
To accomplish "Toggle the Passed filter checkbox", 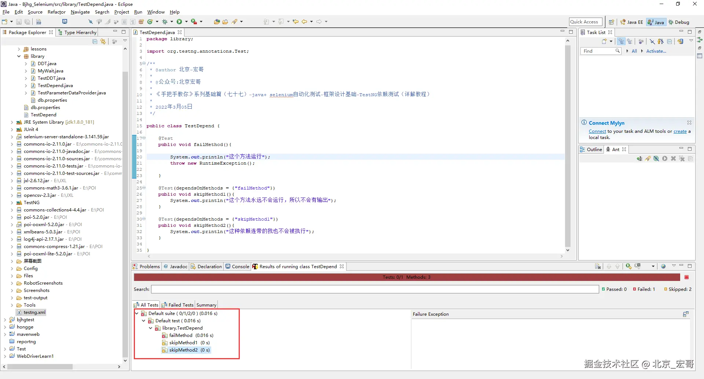I will (x=603, y=289).
